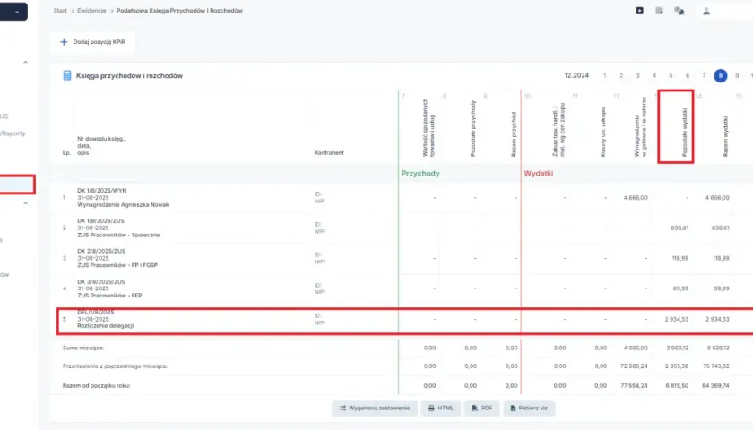
Task: Click the calculator icon next to Księga przychodów i rozchodów
Action: [x=66, y=75]
